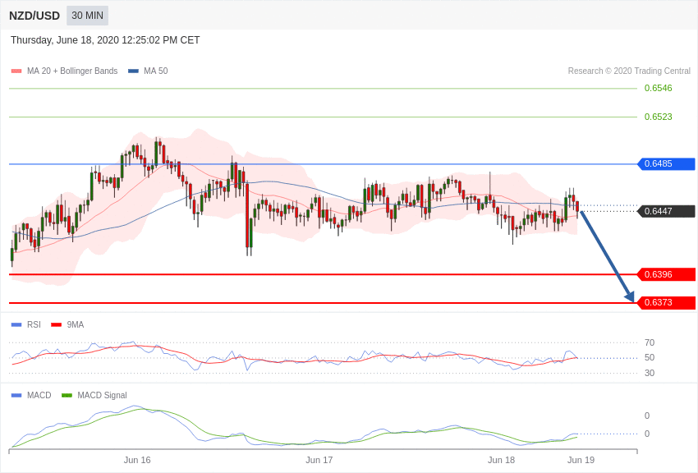Click the blue 0.6485 pivot price tag
Viewport: 698px width, 473px height.
(667, 163)
